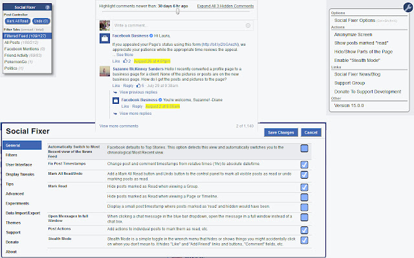This screenshot has width=414, height=258.
Task: Click the Write a comment field
Action: 182,26
